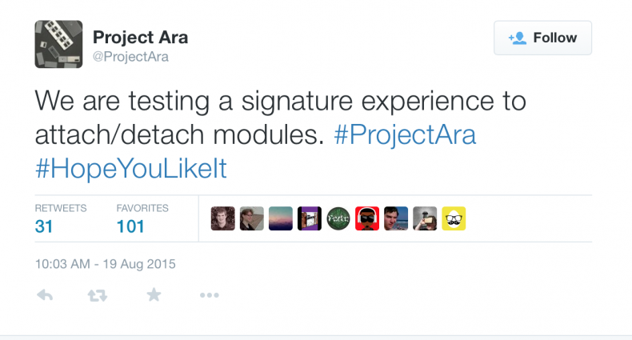
Task: Click the red avatar with headphones
Action: tap(367, 218)
